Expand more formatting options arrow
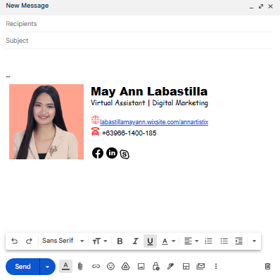The width and height of the screenshot is (280, 280). (x=254, y=241)
